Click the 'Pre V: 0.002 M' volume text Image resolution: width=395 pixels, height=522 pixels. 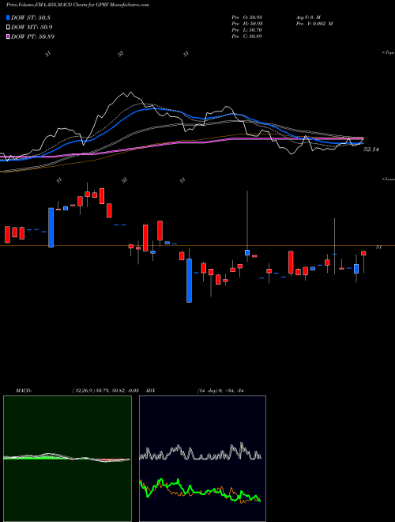point(314,23)
